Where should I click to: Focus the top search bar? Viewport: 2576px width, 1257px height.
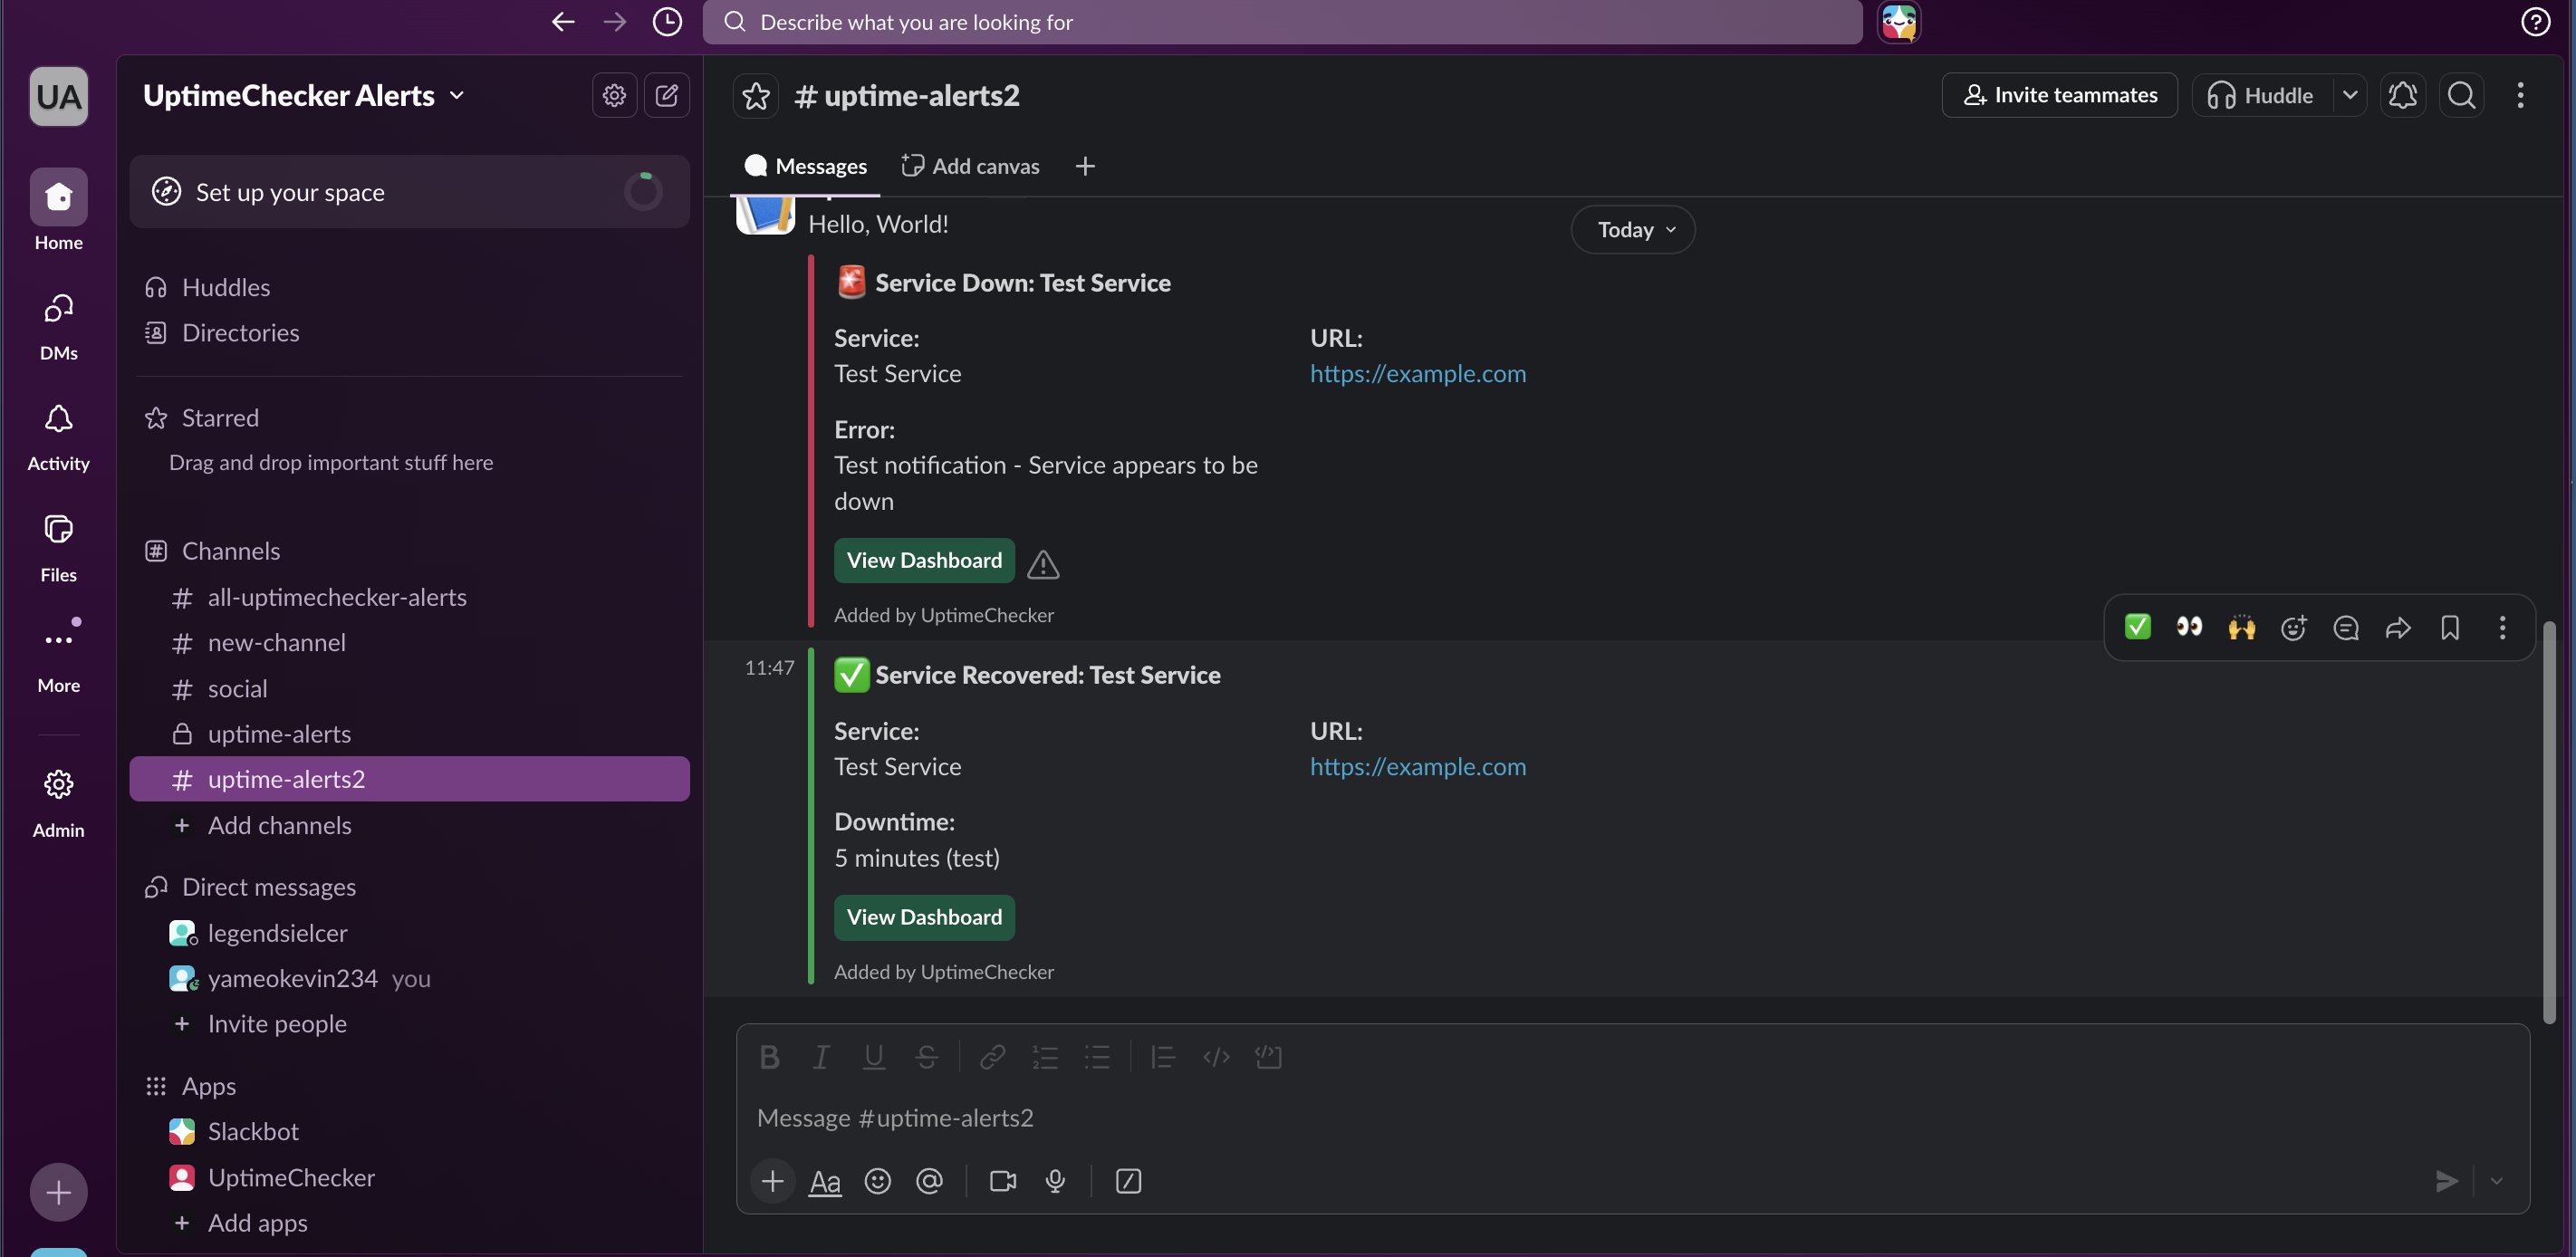[1282, 22]
